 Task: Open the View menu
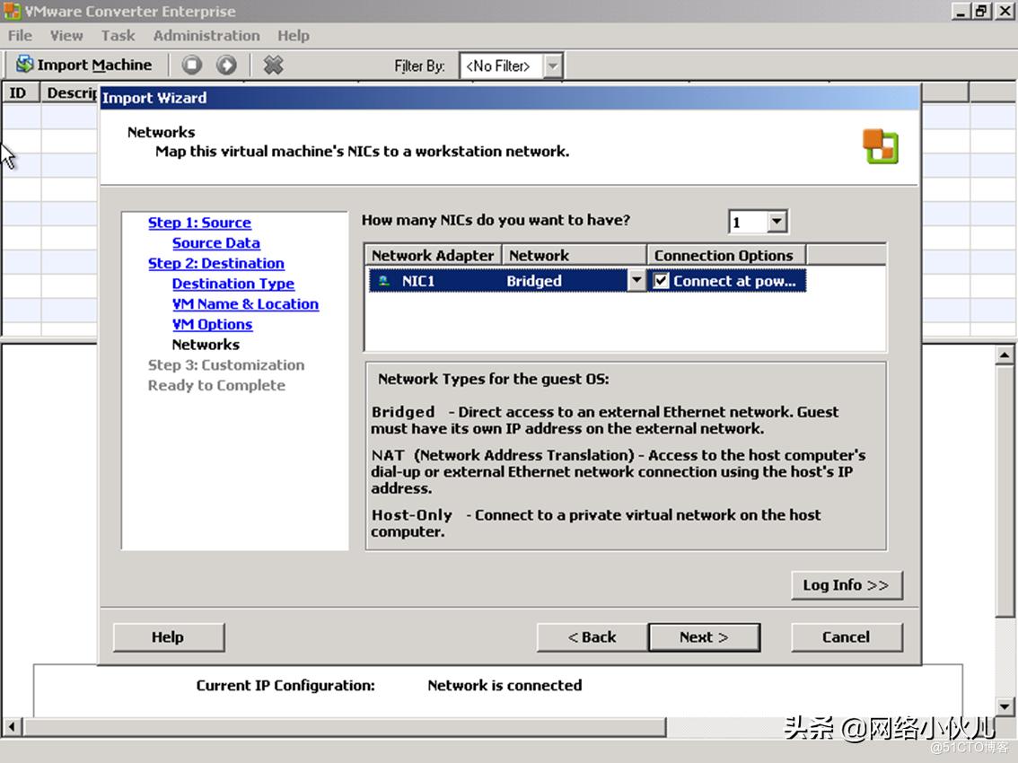point(66,36)
